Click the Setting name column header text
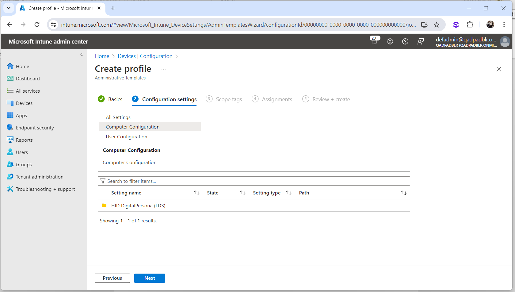Image resolution: width=515 pixels, height=292 pixels. click(x=126, y=193)
